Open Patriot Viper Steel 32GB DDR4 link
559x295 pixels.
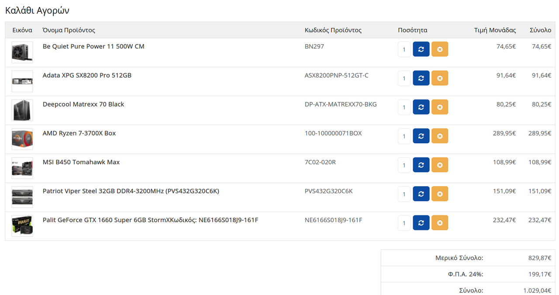[131, 191]
